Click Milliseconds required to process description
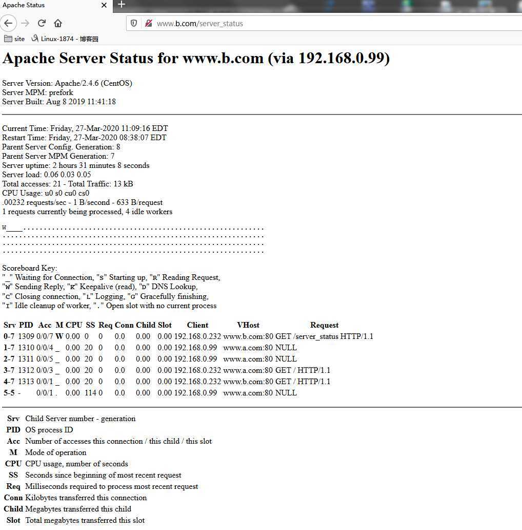The image size is (522, 530). coord(112,486)
